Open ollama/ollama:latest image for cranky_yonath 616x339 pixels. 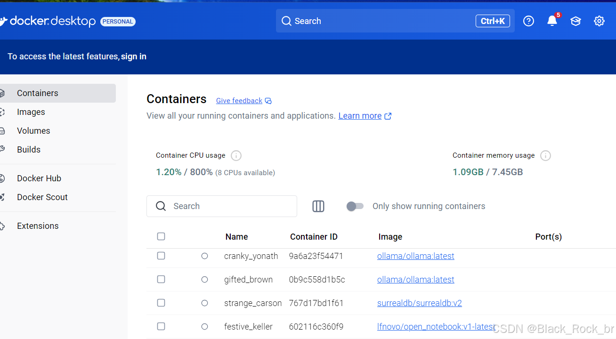point(416,256)
